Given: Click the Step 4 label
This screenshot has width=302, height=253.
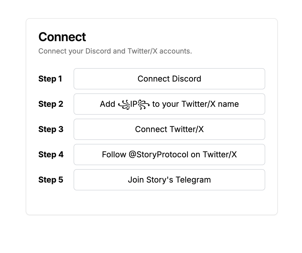Looking at the screenshot, I should point(51,155).
